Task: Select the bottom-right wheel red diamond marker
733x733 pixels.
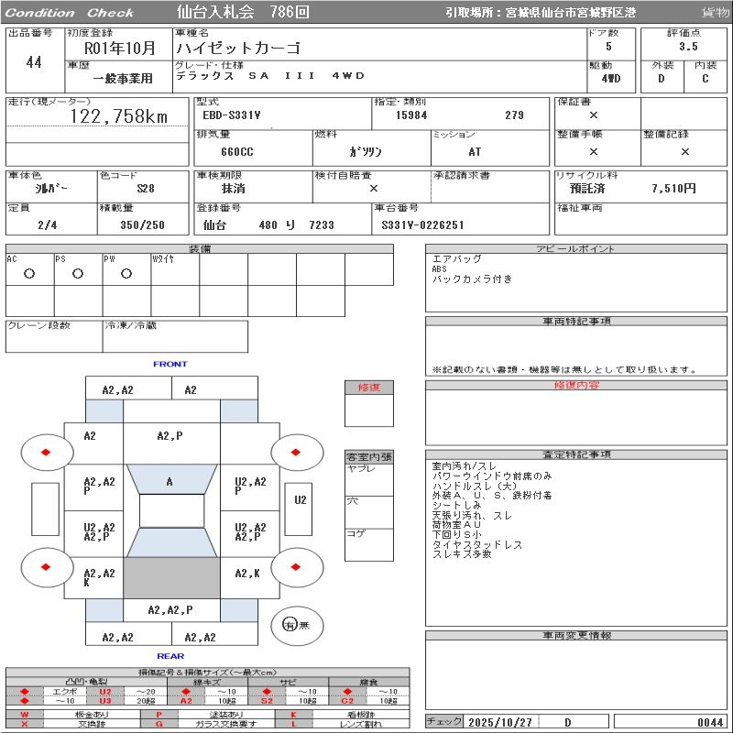Action: coord(298,567)
